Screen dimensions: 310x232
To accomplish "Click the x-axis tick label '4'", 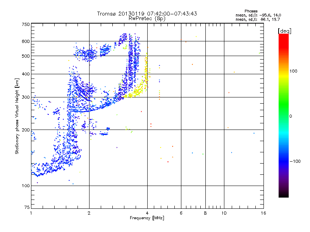I will click(147, 213).
